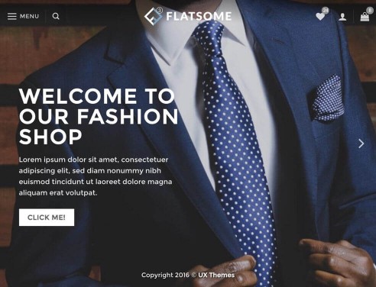Open the shopping bag cart icon
The height and width of the screenshot is (287, 376).
(x=365, y=17)
